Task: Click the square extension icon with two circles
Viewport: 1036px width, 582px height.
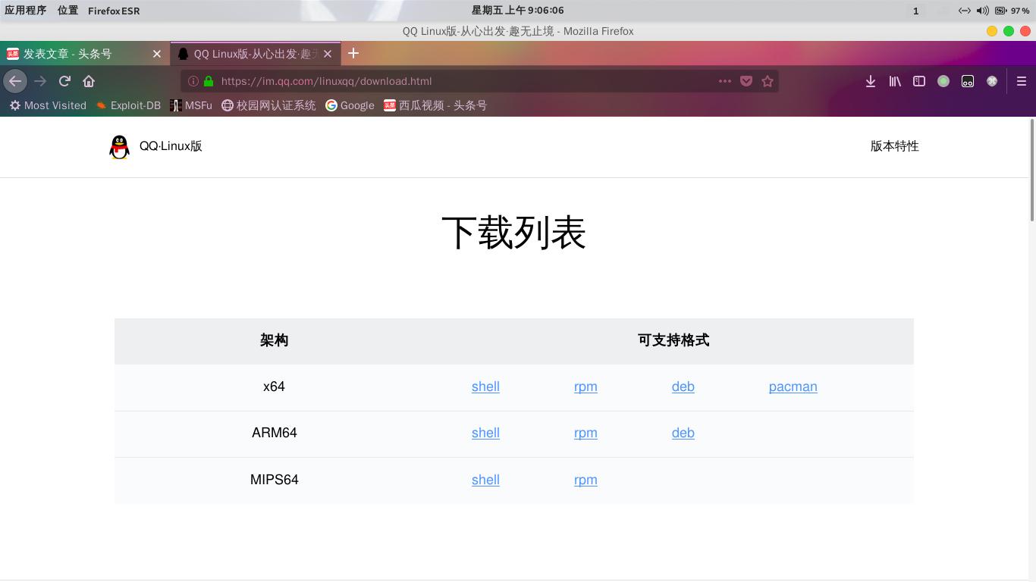Action: 968,81
